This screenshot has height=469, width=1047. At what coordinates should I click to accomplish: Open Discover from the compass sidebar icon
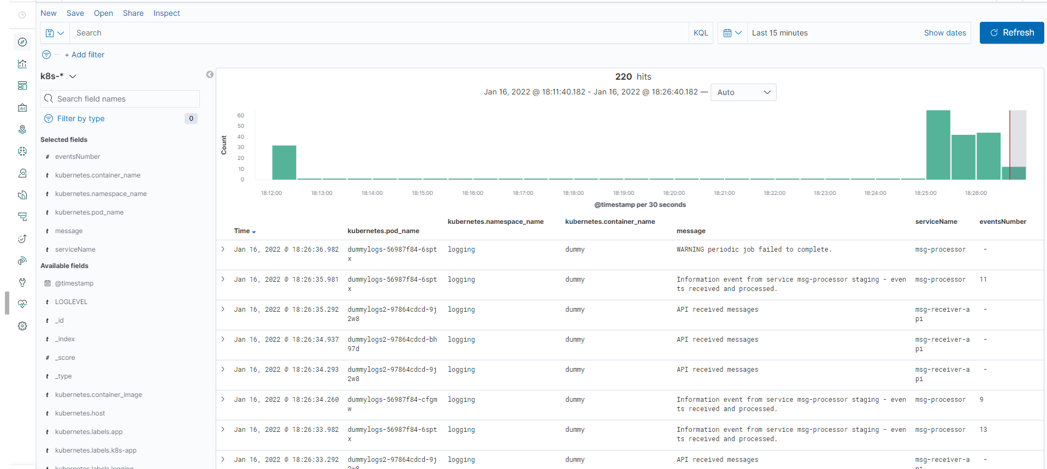click(22, 42)
